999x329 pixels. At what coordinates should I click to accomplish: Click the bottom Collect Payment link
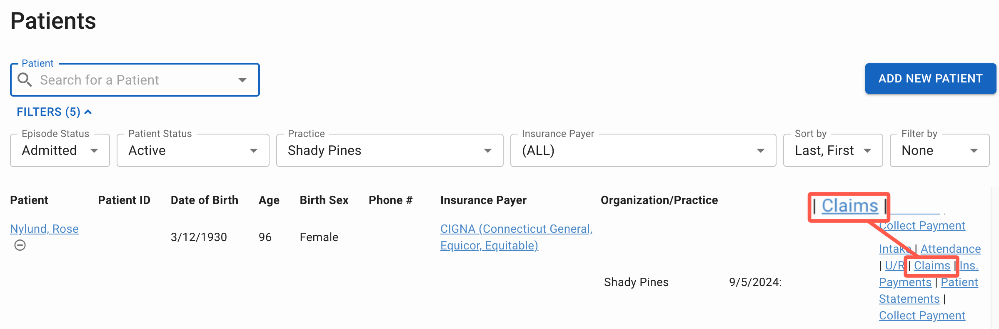[x=922, y=316]
